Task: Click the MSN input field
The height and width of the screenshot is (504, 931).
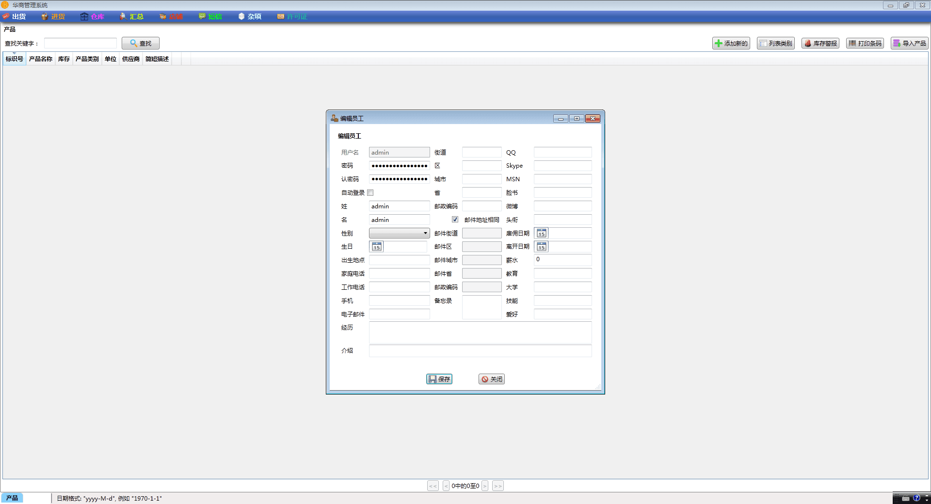Action: [563, 179]
